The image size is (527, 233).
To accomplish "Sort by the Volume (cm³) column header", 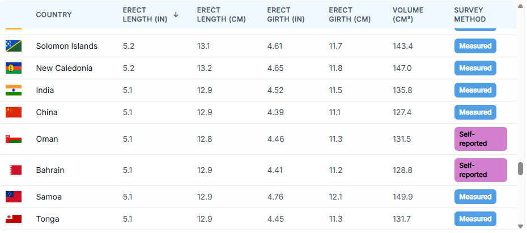I will click(x=409, y=15).
